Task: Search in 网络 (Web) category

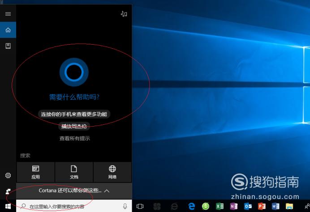Action: [x=112, y=172]
